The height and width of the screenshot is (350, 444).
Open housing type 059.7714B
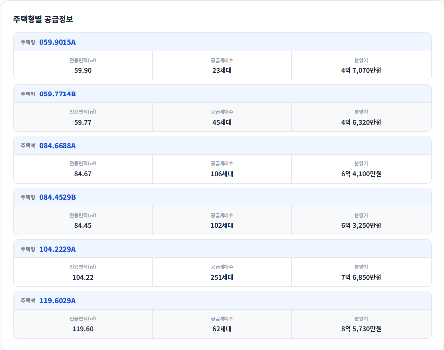pyautogui.click(x=58, y=94)
